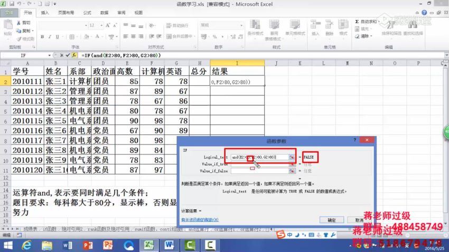
Task: Confirm the formula with the checkmark icon
Action: 68,55
